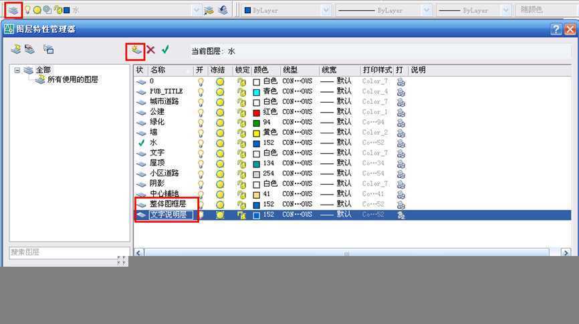Viewport: 579px width, 324px height.
Task: Click the plot printer icon for layer 0
Action: 400,81
